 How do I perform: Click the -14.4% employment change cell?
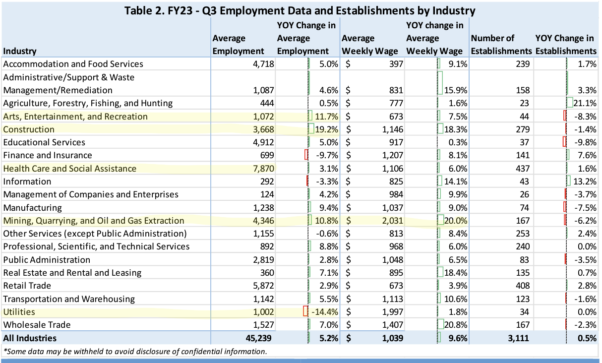click(325, 312)
